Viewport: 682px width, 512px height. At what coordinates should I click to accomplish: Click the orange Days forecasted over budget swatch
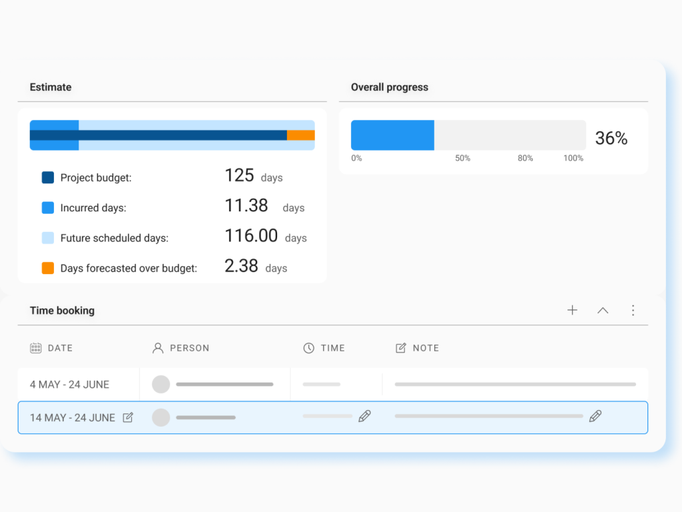[x=48, y=268]
